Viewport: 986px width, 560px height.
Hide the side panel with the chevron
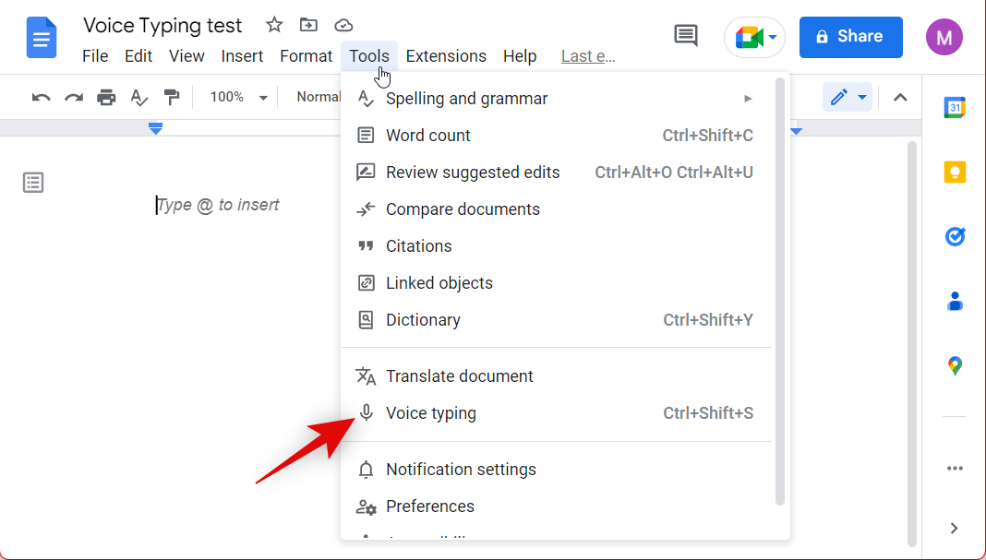coord(955,528)
